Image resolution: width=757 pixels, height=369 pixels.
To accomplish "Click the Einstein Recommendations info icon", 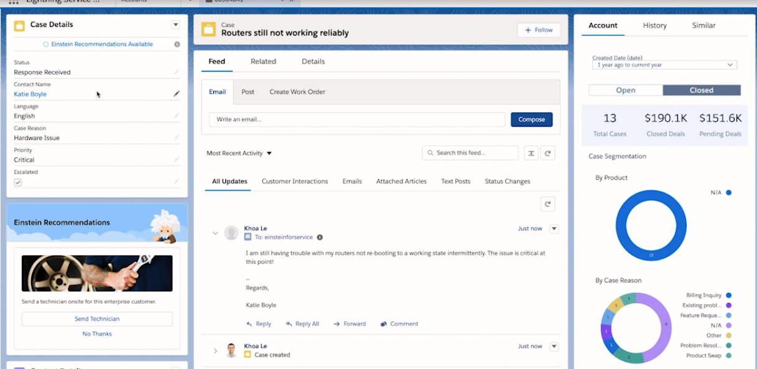I will (177, 44).
